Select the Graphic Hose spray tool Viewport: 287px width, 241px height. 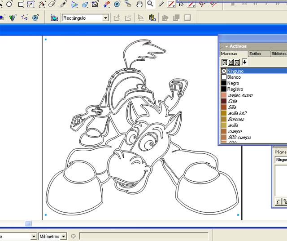pyautogui.click(x=107, y=4)
